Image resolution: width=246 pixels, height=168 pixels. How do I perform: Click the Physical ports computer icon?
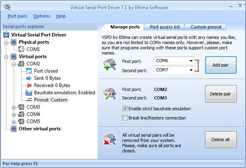[x=14, y=42]
